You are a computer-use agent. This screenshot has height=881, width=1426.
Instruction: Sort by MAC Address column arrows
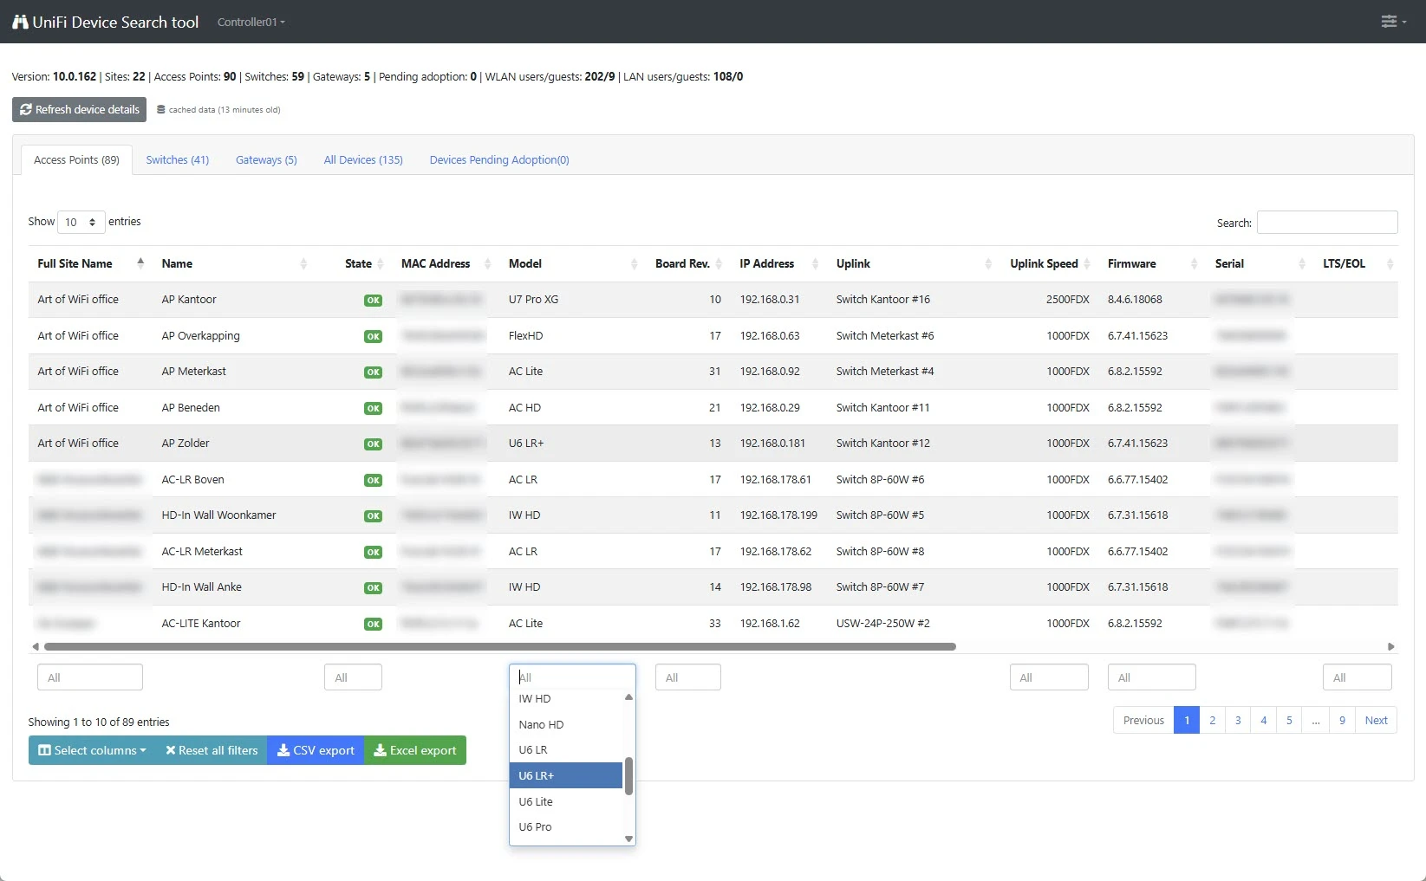pos(487,263)
